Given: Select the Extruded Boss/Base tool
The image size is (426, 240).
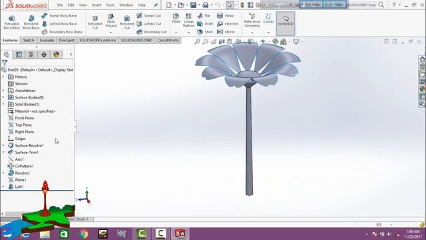Looking at the screenshot, I should pos(12,22).
